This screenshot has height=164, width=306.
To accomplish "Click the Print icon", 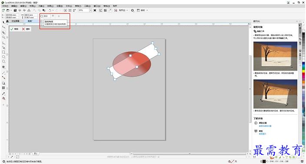I will pyautogui.click(x=29, y=10).
